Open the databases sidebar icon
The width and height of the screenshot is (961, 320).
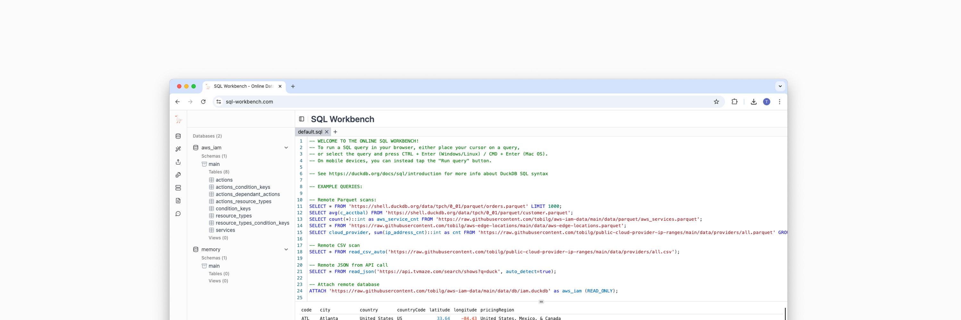coord(178,136)
